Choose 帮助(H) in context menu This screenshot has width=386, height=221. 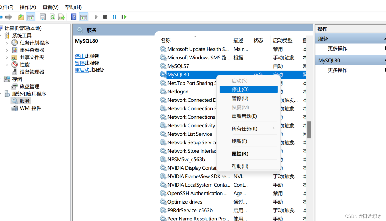pyautogui.click(x=248, y=166)
